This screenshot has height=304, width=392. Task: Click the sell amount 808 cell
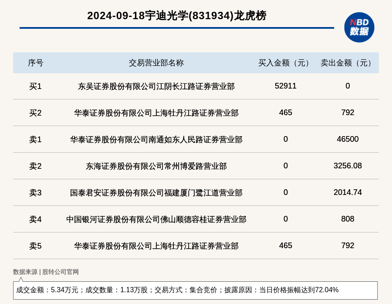[x=348, y=219]
